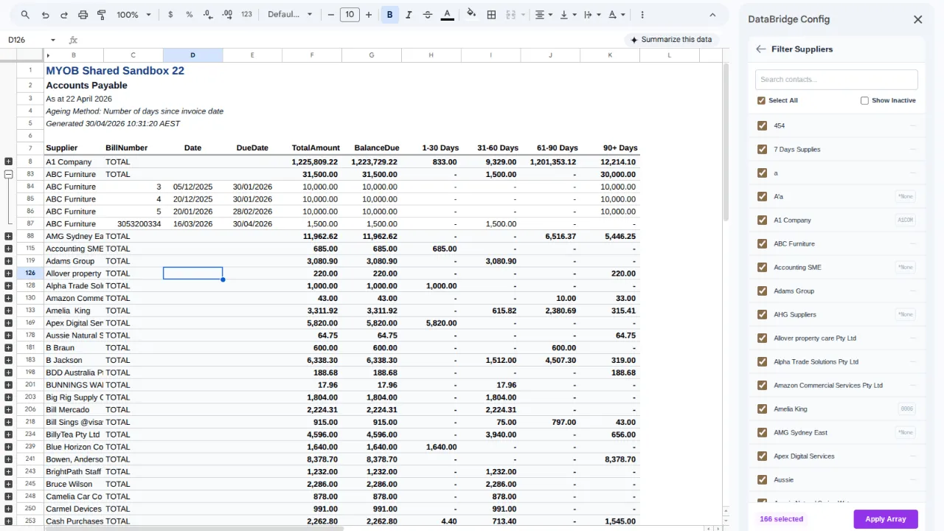
Task: Expand the Adams Group row group
Action: point(8,261)
